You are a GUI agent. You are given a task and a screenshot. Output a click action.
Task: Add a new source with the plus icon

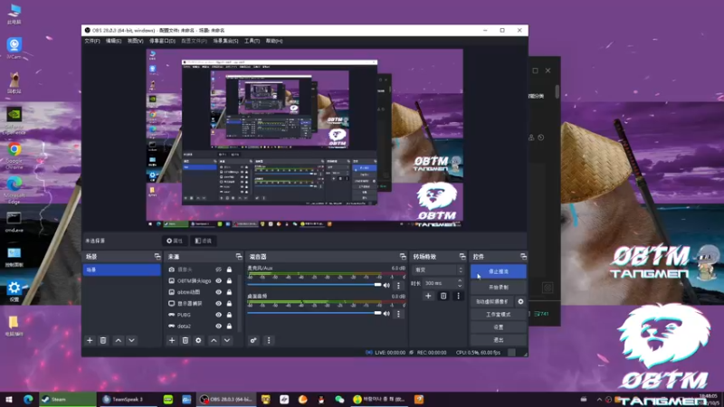(x=172, y=341)
